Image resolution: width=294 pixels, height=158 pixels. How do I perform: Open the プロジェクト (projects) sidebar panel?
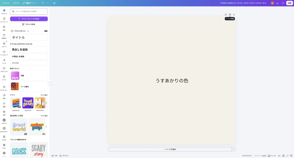4,69
